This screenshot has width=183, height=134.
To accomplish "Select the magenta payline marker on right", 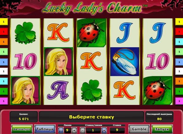I will tap(179, 101).
